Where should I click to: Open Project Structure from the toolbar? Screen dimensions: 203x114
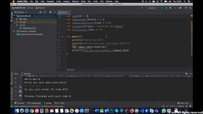click(180, 8)
